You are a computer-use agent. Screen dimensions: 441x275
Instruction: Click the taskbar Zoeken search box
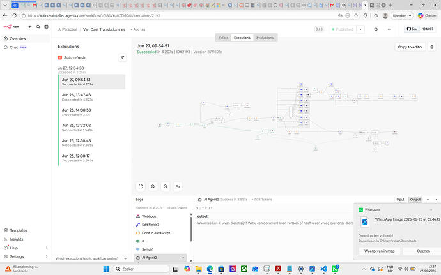[x=141, y=269]
